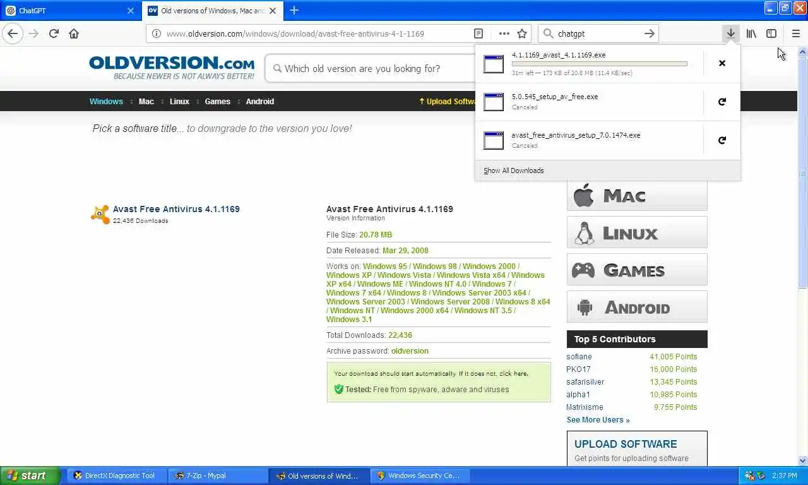Screen dimensions: 808x485
Task: Click the release date Mar 29, 2008
Action: coord(405,251)
